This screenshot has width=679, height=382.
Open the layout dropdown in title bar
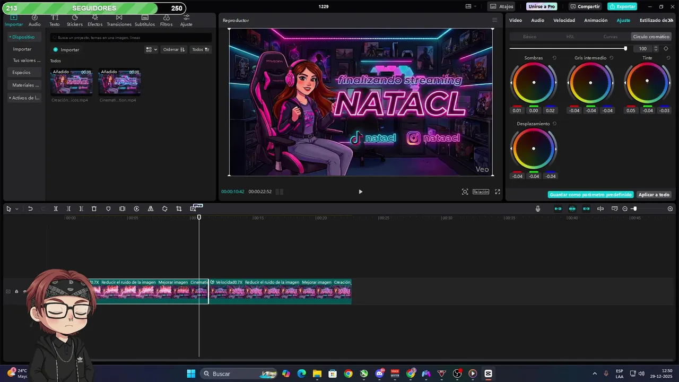tap(471, 6)
